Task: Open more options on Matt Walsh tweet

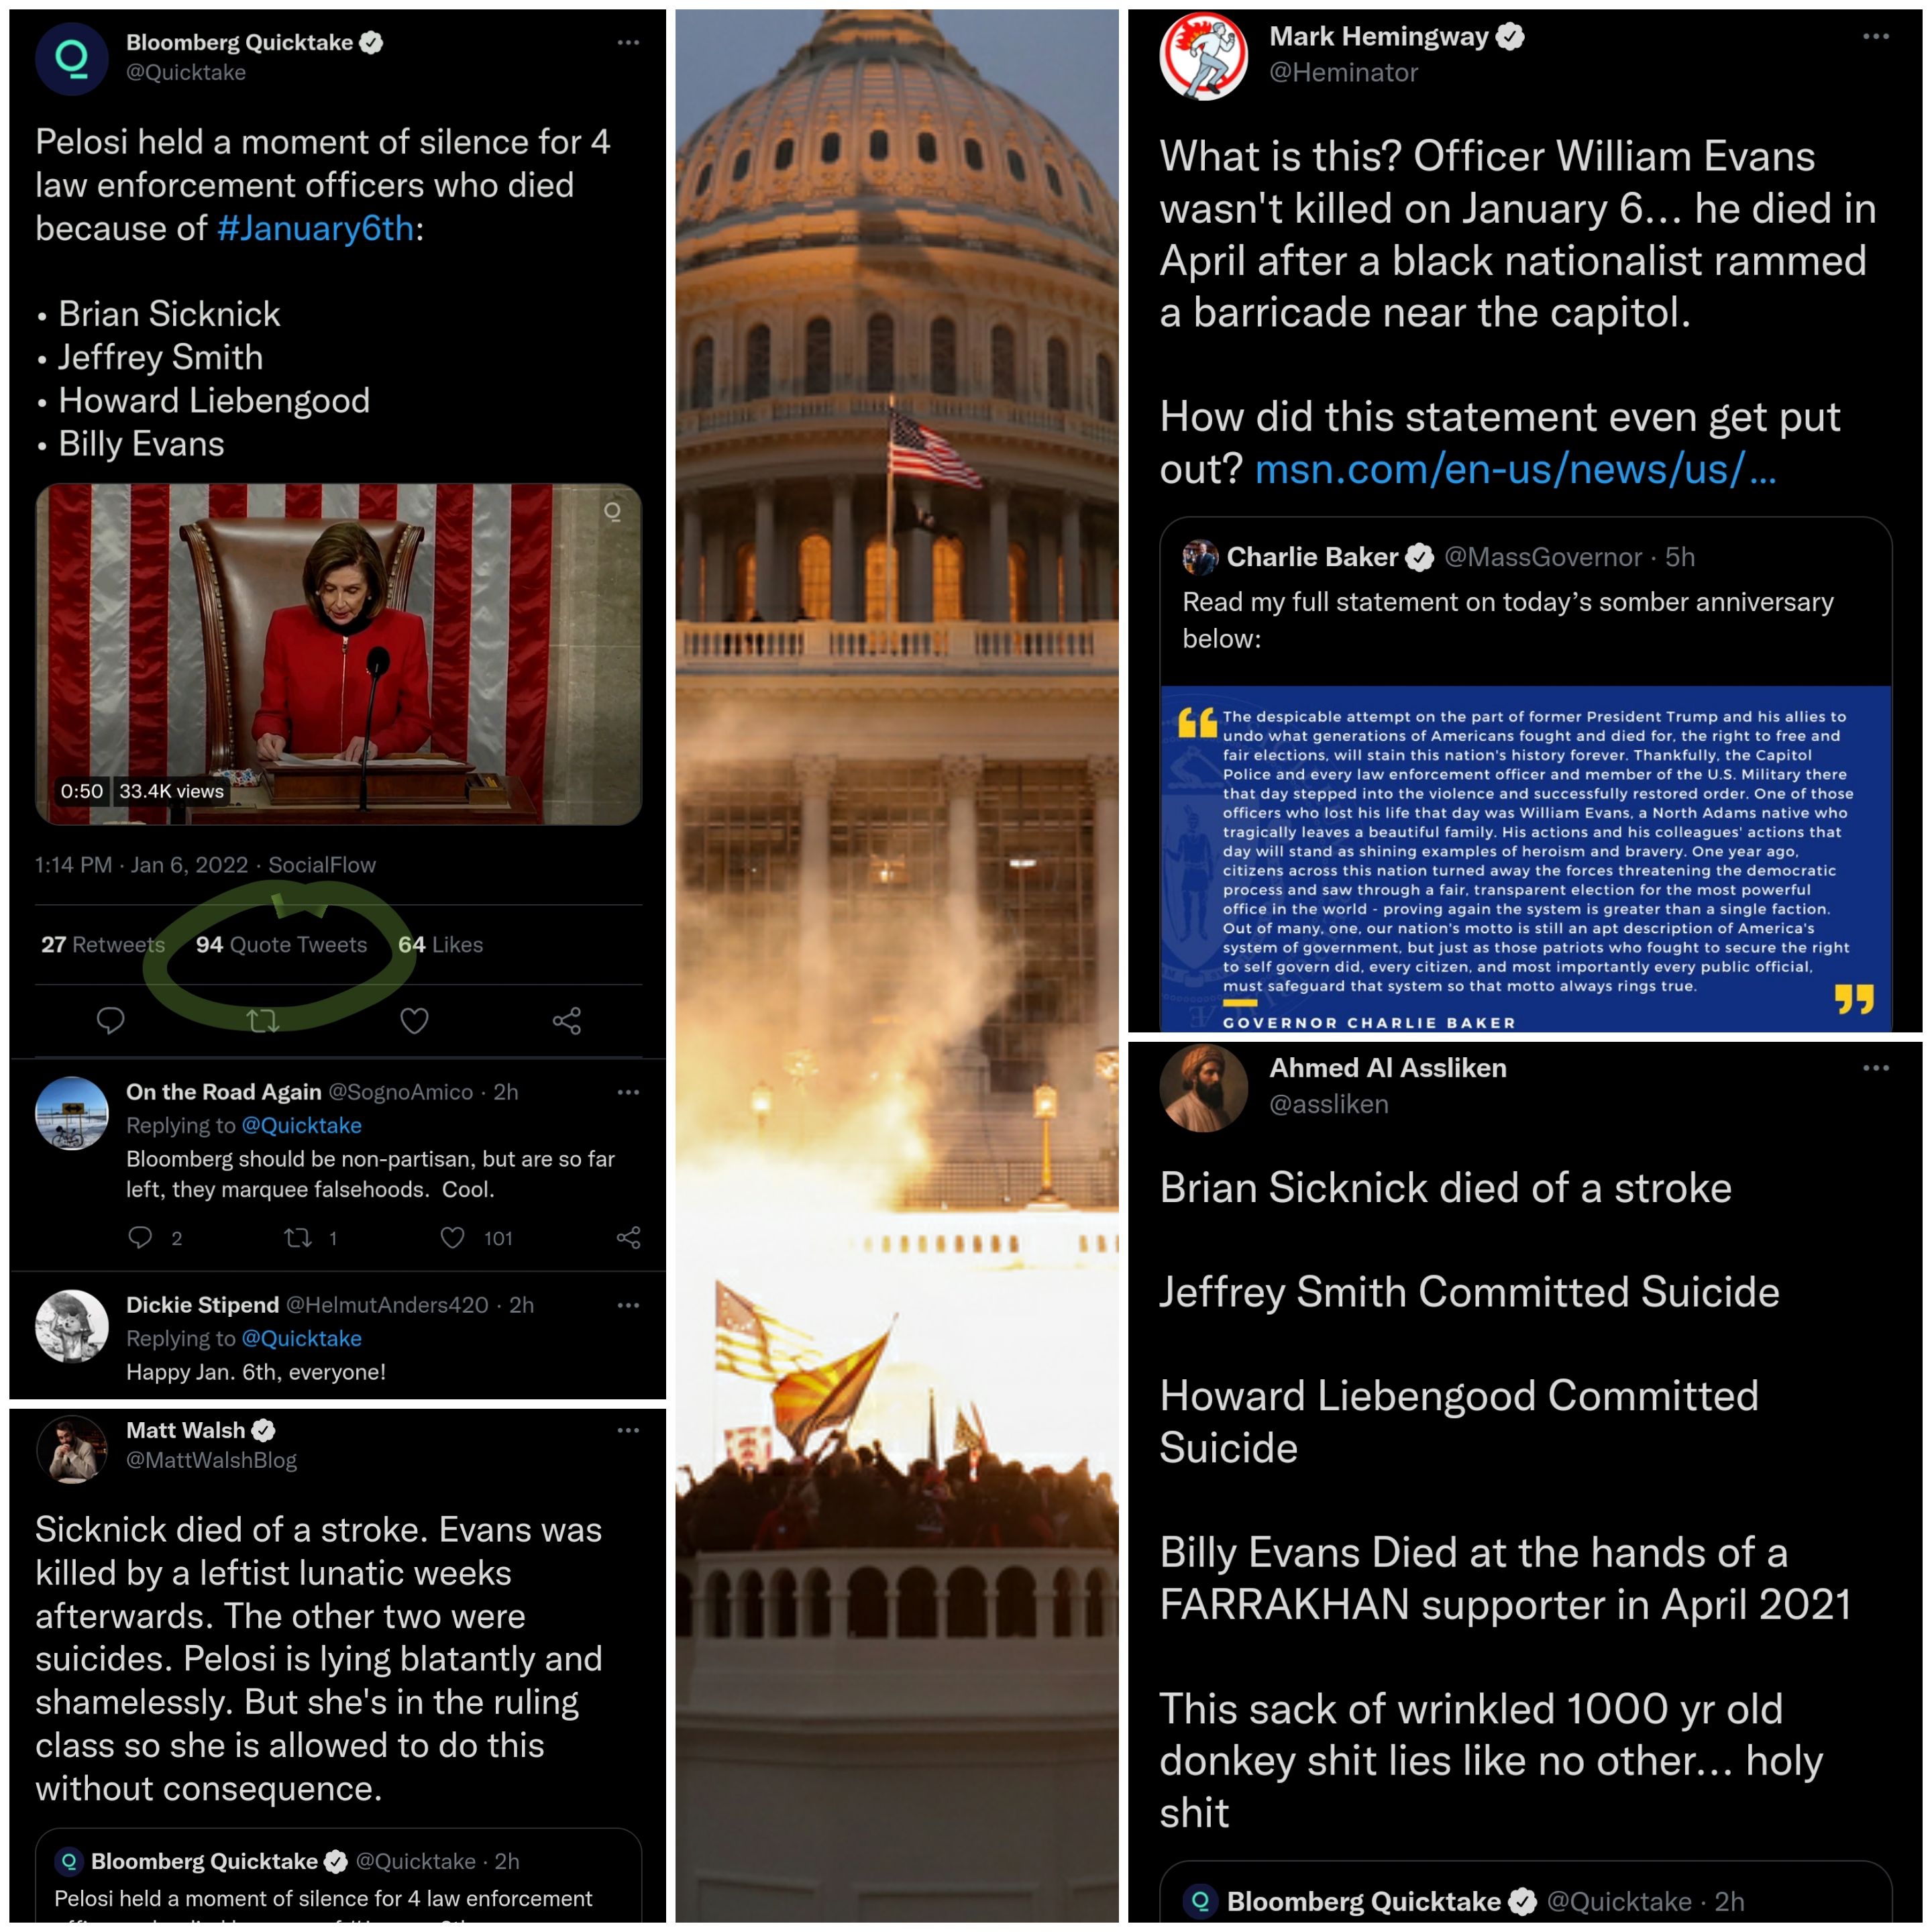Action: coord(628,1430)
